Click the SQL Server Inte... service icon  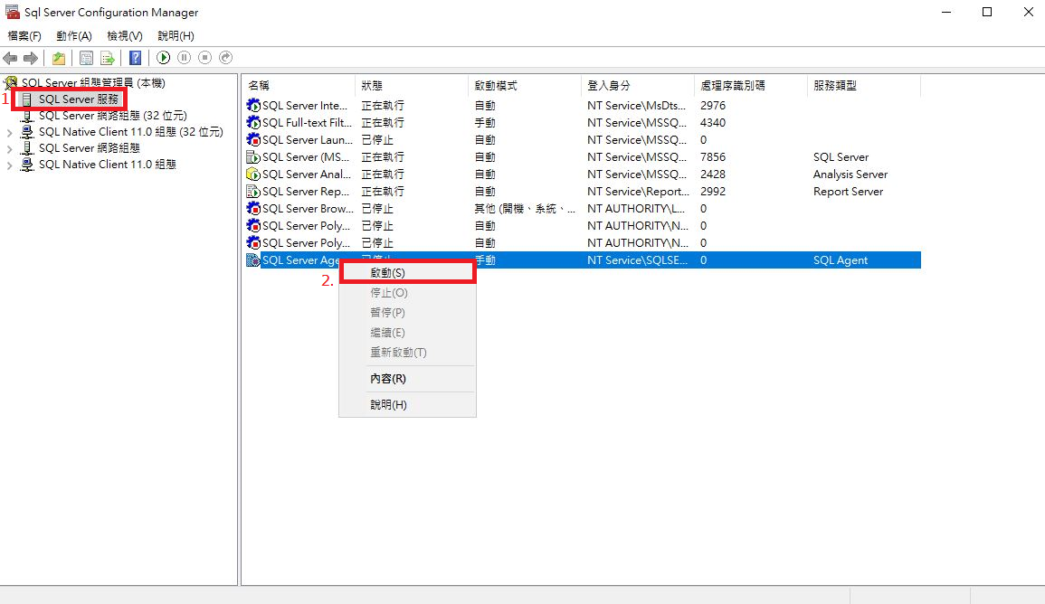(253, 105)
